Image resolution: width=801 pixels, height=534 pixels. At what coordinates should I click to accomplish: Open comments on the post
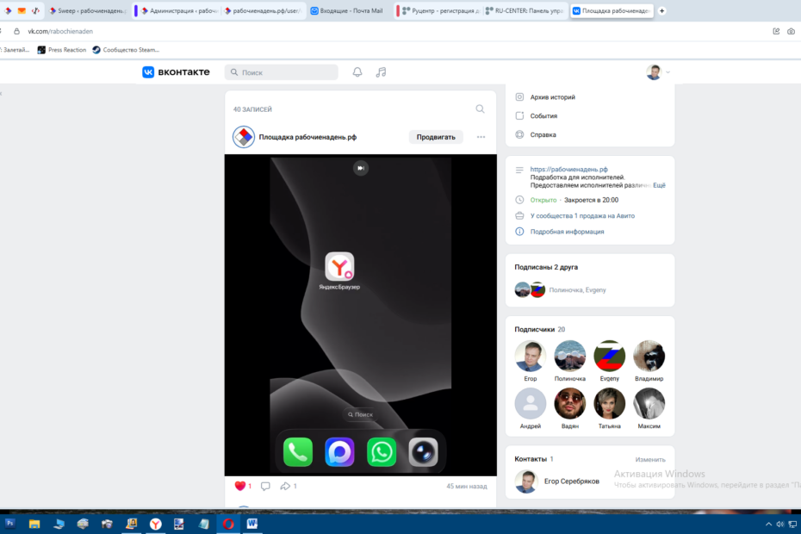tap(265, 486)
